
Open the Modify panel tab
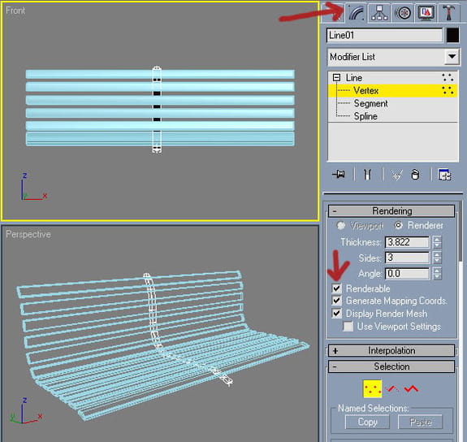coord(357,13)
